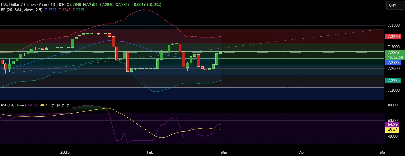Click the 7.2500 price scale level
The width and height of the screenshot is (405, 156).
coord(394,69)
